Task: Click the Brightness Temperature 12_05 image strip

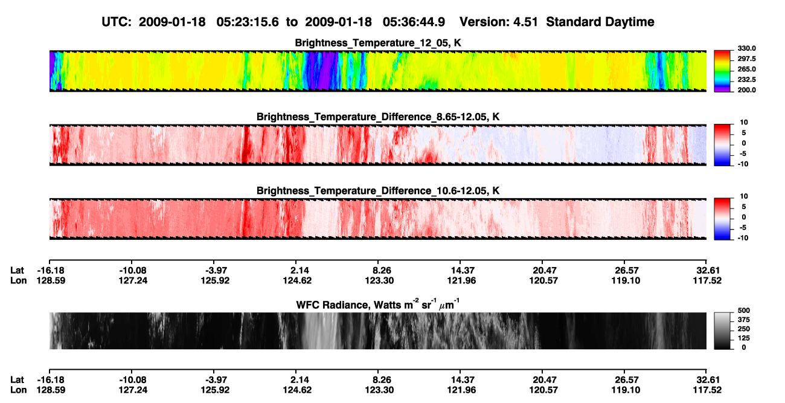Action: pos(377,71)
